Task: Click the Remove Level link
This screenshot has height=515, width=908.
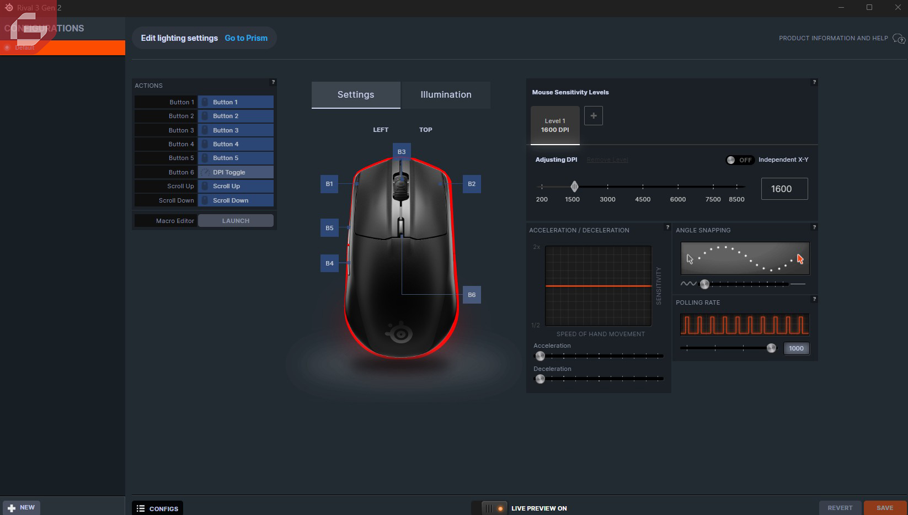Action: point(607,160)
